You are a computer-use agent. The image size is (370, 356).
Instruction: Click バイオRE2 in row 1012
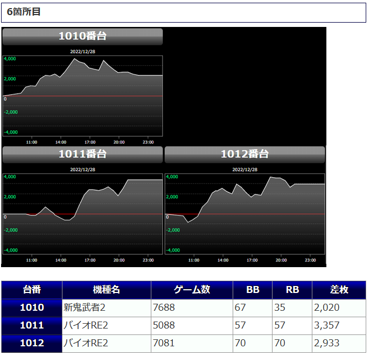pyautogui.click(x=86, y=343)
